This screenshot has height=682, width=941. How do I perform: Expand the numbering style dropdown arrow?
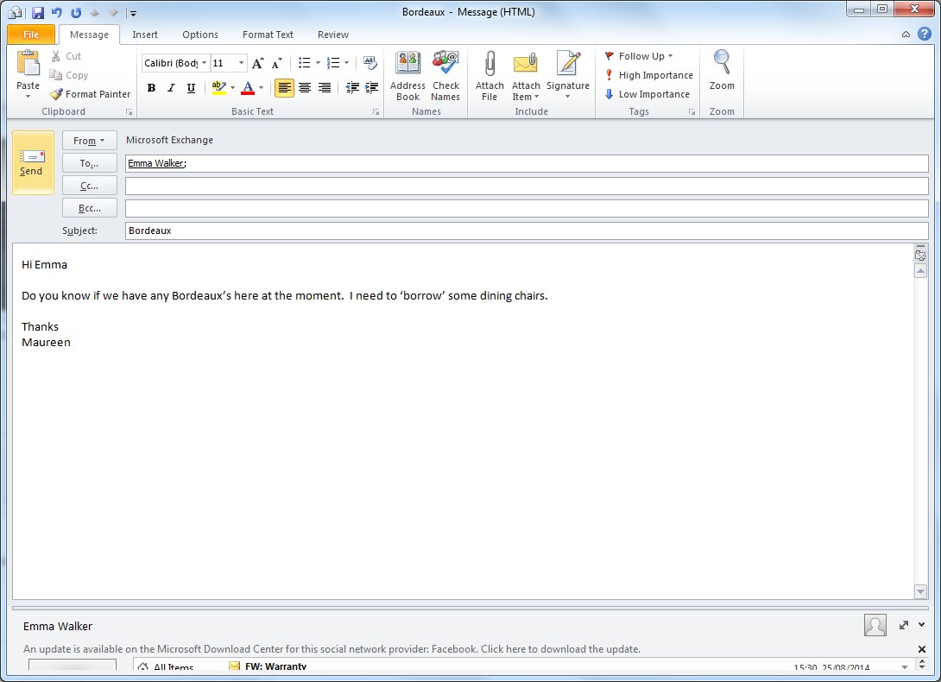[346, 63]
